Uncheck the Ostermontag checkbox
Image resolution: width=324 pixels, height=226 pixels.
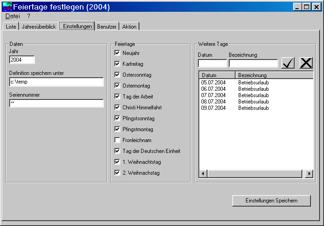117,85
